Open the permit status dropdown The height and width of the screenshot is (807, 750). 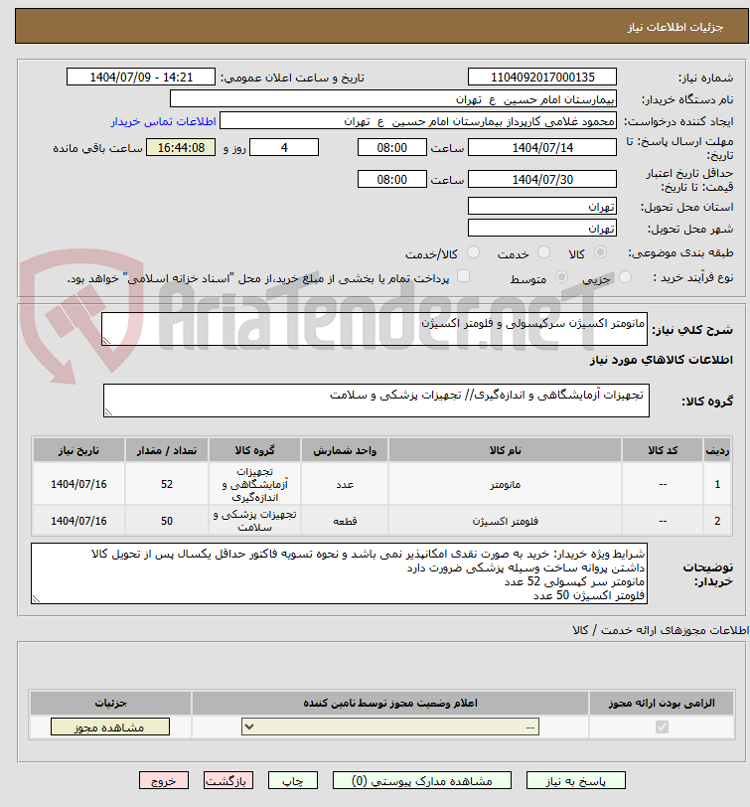390,727
